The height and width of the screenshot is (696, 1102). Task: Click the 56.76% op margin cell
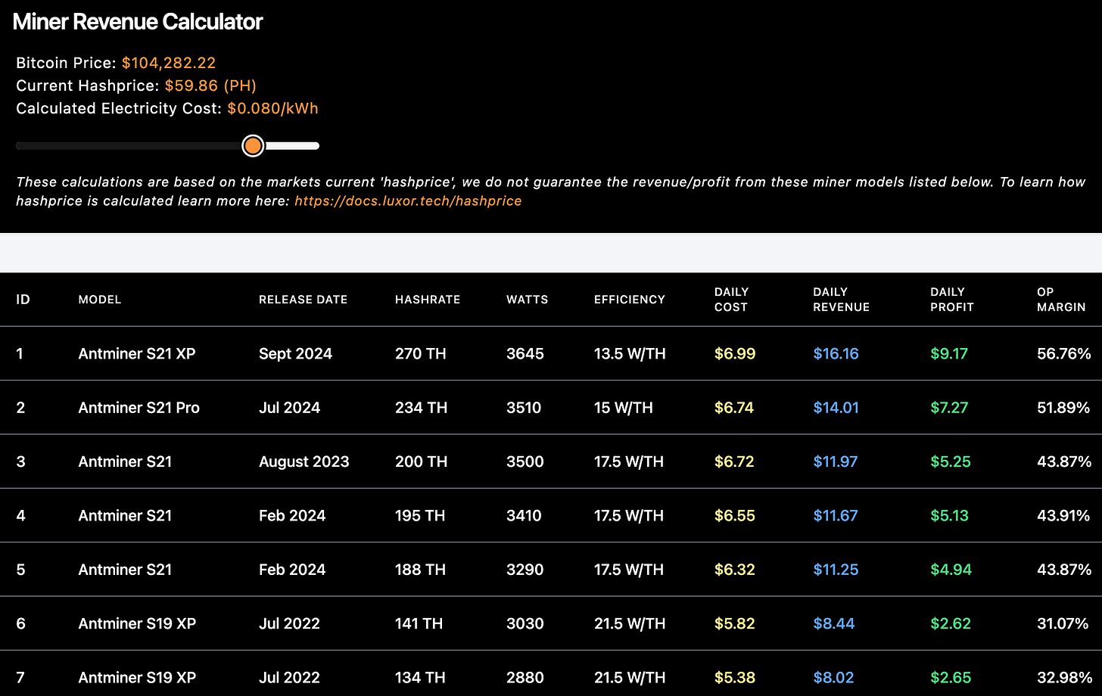tap(1064, 353)
